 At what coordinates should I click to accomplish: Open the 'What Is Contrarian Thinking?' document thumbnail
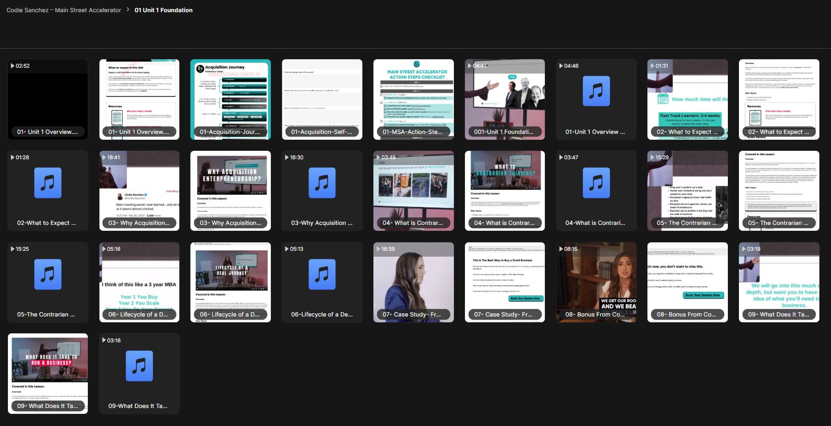505,191
